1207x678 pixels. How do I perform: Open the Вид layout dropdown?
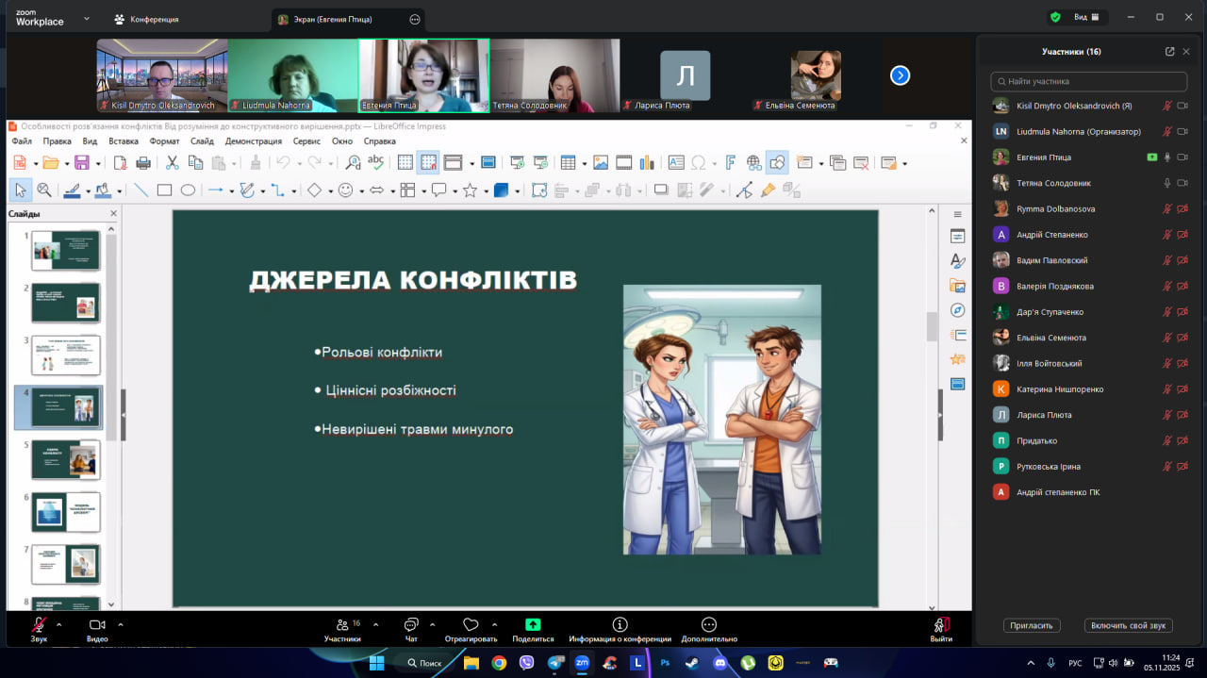pos(1087,17)
